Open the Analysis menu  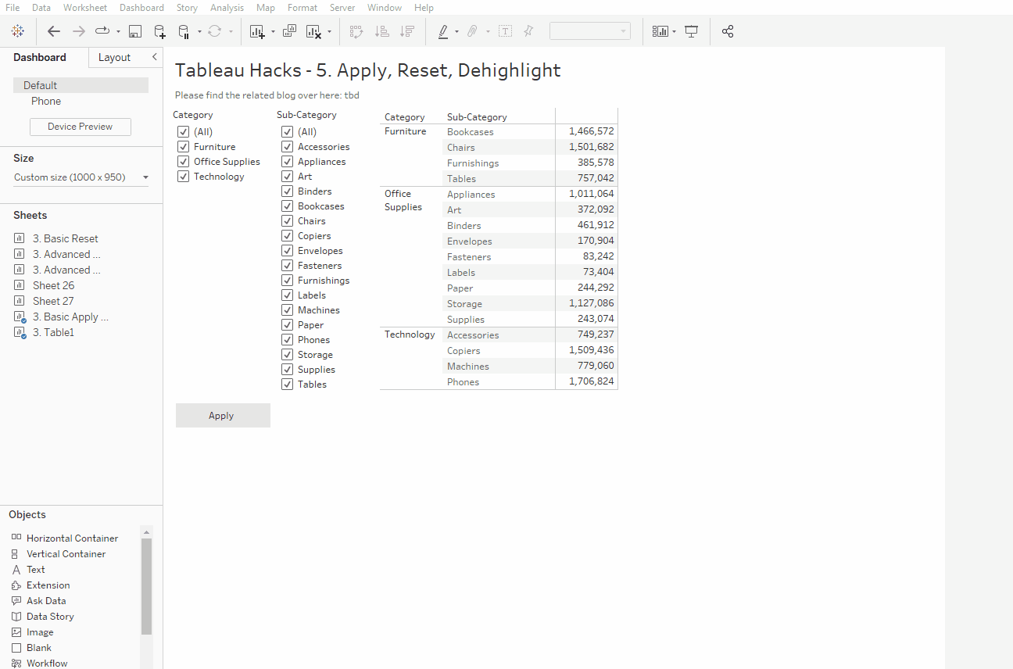pyautogui.click(x=227, y=8)
